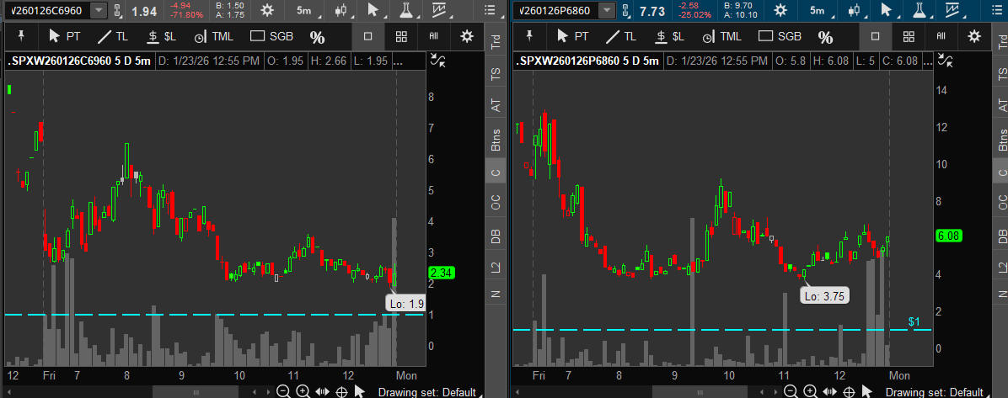
Task: Switch left chart to grid drawing view
Action: [401, 36]
